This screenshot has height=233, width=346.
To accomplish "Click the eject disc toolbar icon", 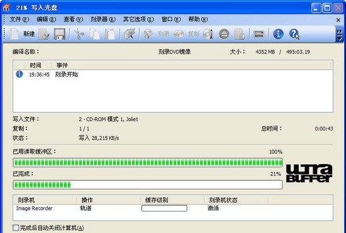I will click(224, 34).
